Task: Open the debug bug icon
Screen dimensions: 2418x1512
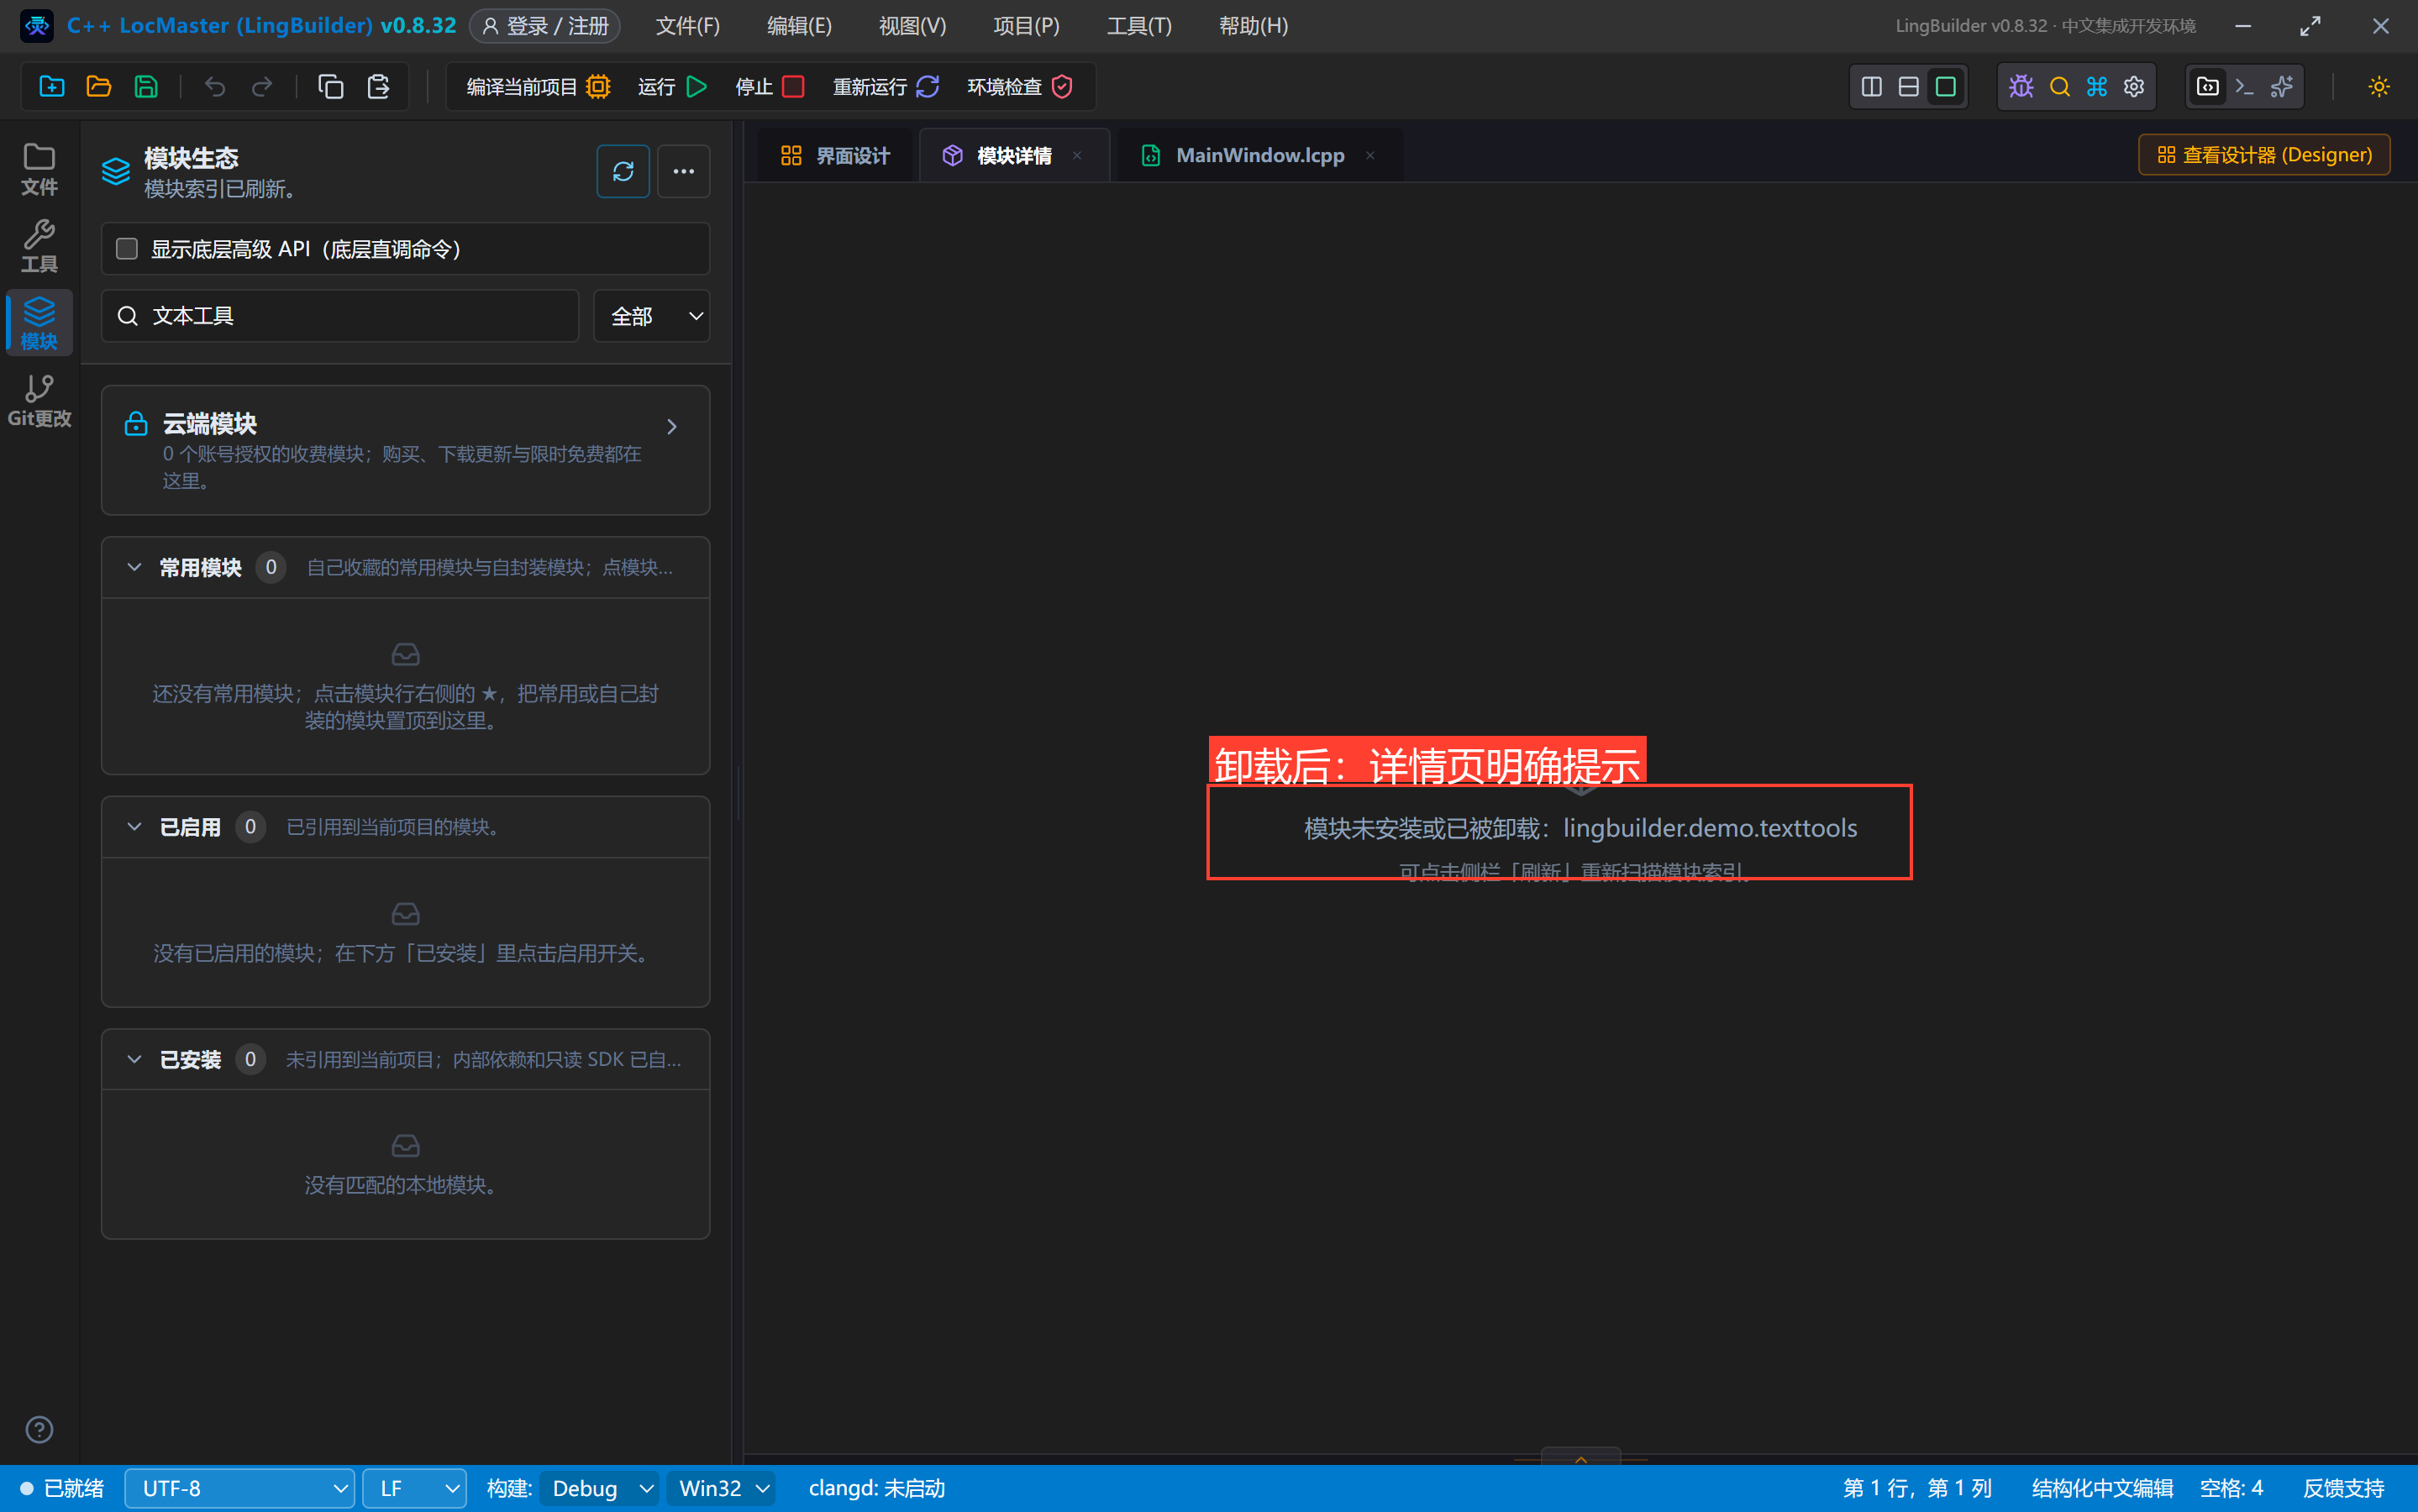Action: coord(2021,87)
